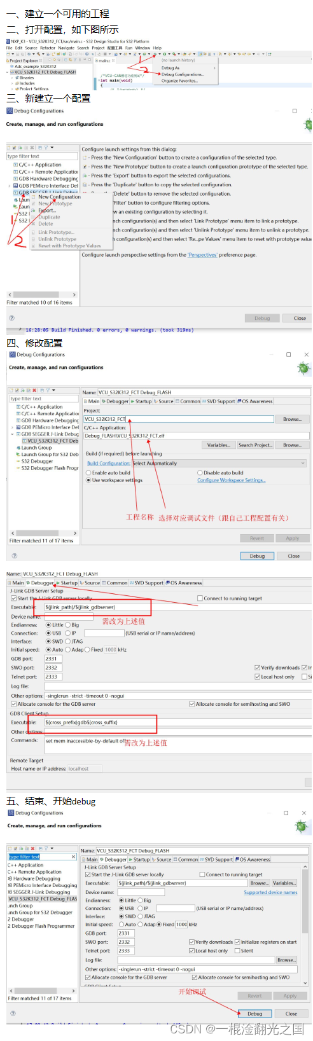The width and height of the screenshot is (313, 1041).
Task: Choose Debug Configurations... from the debug dropdown menu
Action: 183,74
